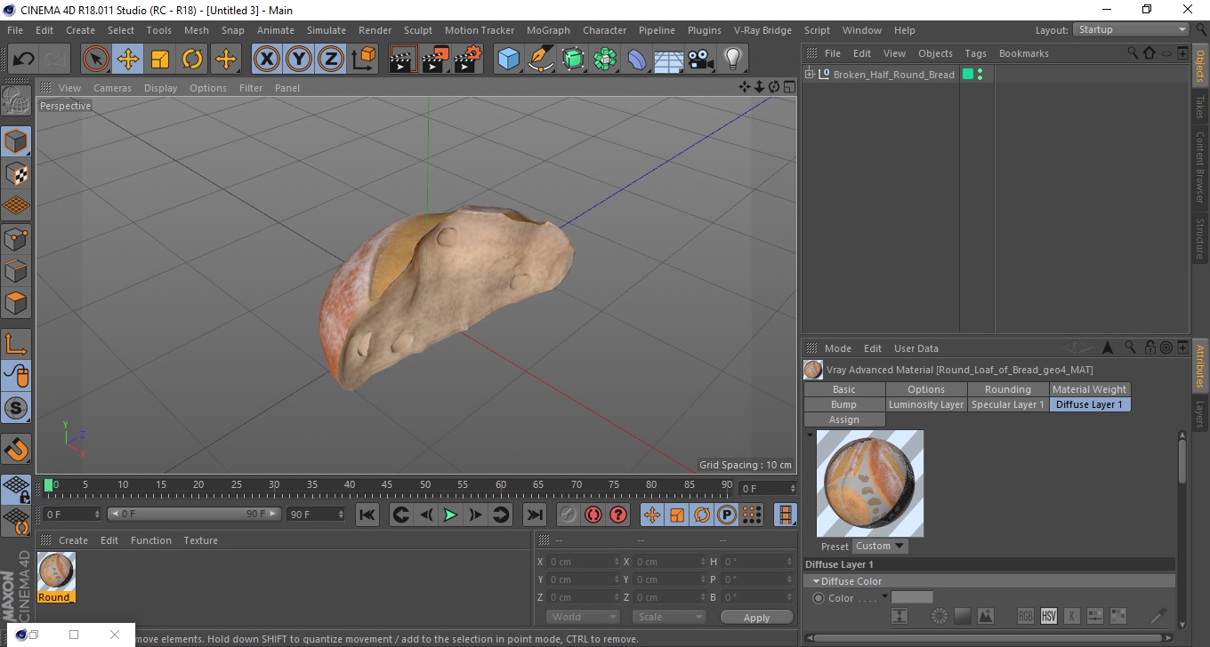Collapse the Diffuse Color section
Image resolution: width=1210 pixels, height=647 pixels.
pyautogui.click(x=816, y=581)
